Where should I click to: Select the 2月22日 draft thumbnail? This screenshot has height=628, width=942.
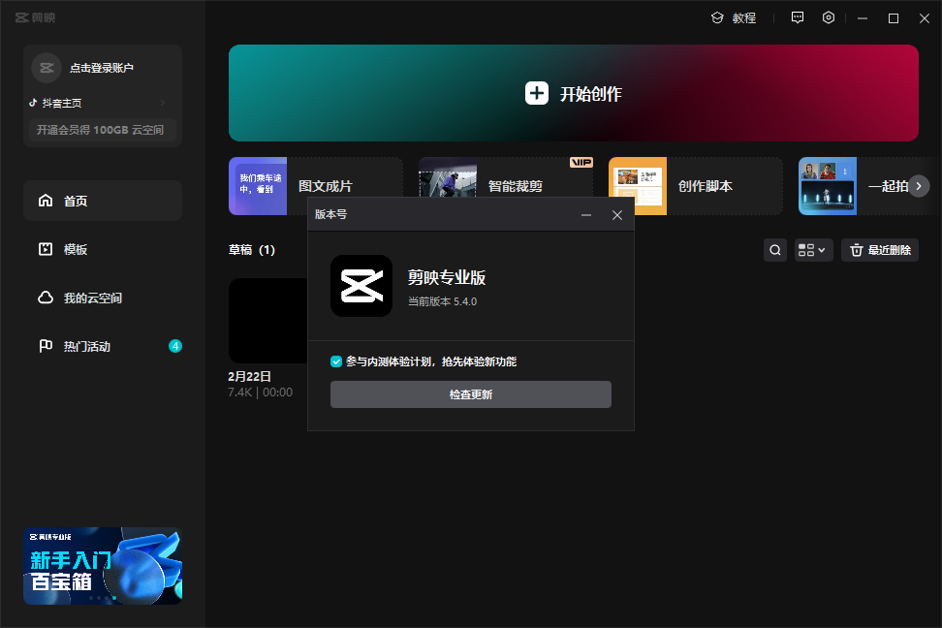tap(267, 321)
